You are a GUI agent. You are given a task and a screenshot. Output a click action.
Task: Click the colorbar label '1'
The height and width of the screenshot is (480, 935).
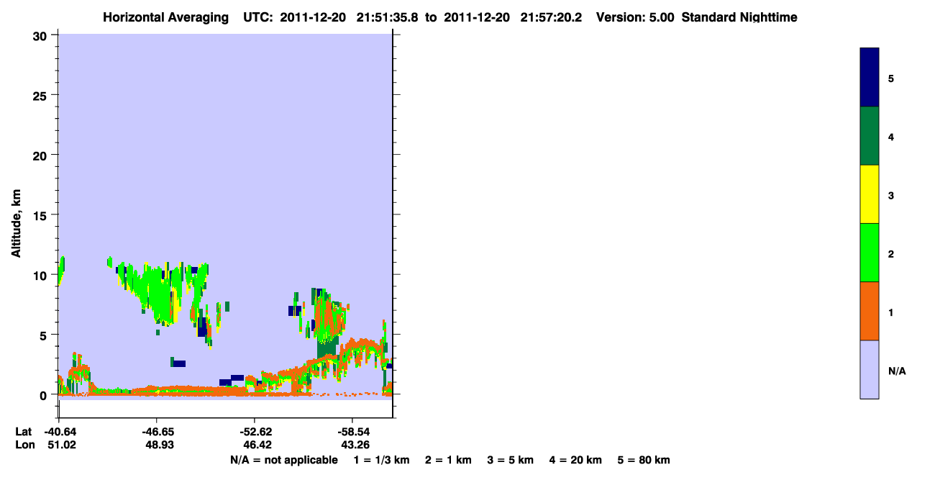point(891,312)
